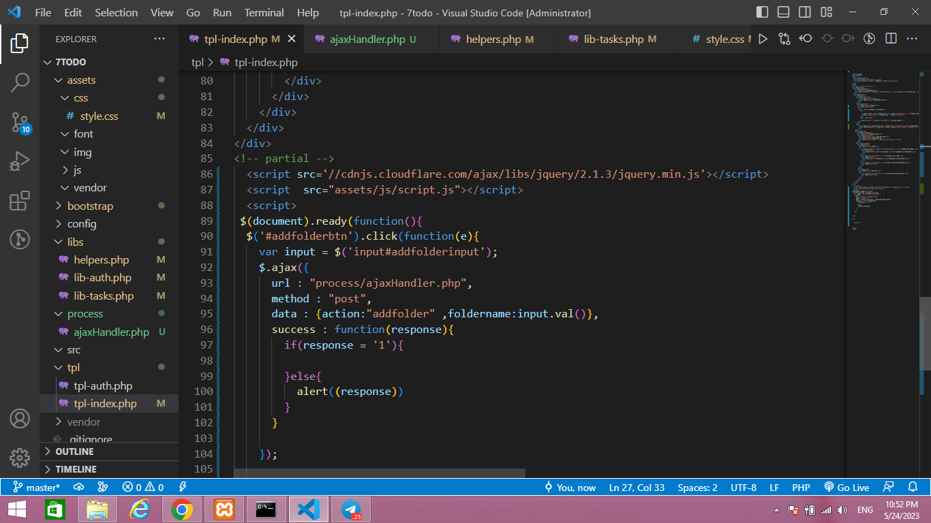Viewport: 931px width, 523px height.
Task: Open editor More Actions ellipsis
Action: [912, 39]
